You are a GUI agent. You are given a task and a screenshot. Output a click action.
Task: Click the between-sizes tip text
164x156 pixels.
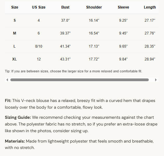(73, 71)
